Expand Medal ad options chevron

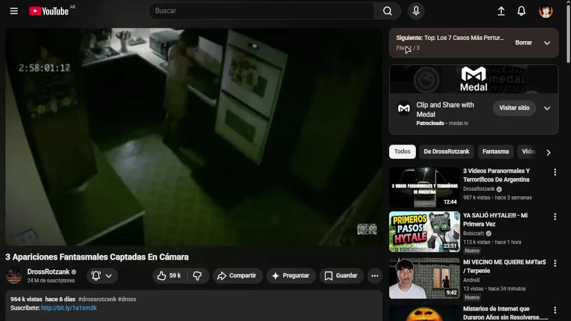547,108
